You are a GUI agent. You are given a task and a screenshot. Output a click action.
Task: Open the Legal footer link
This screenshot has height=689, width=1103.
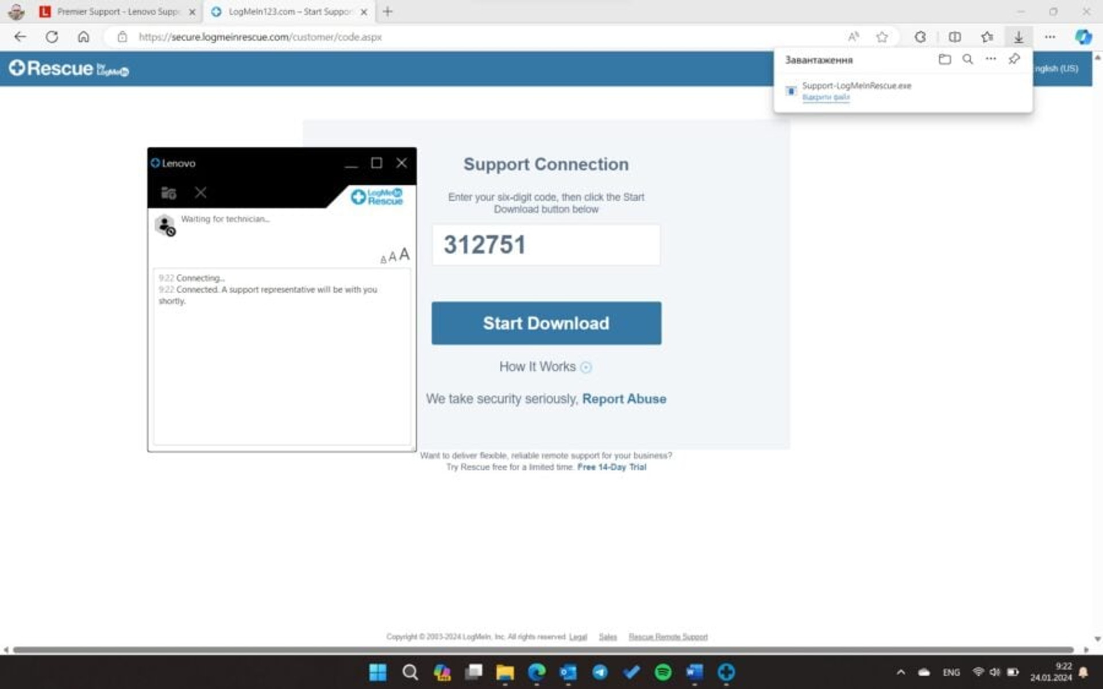point(578,637)
